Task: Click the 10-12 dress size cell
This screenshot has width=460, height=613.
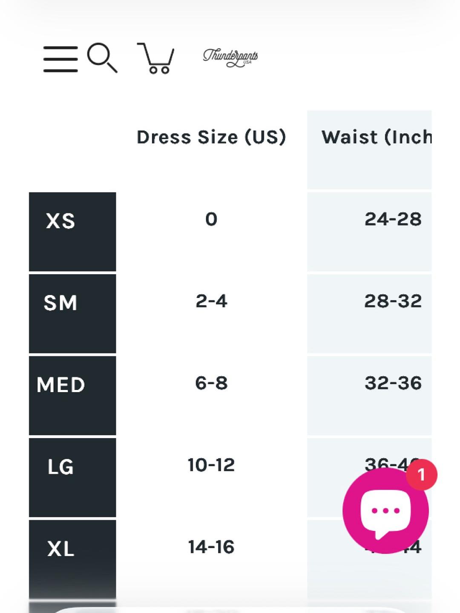Action: [211, 465]
